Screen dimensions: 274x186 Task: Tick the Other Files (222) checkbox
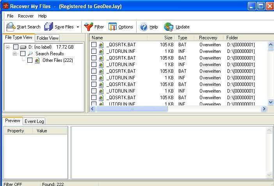[x=30, y=60]
